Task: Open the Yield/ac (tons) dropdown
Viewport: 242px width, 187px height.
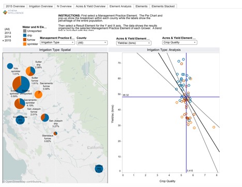Action: (x=134, y=43)
